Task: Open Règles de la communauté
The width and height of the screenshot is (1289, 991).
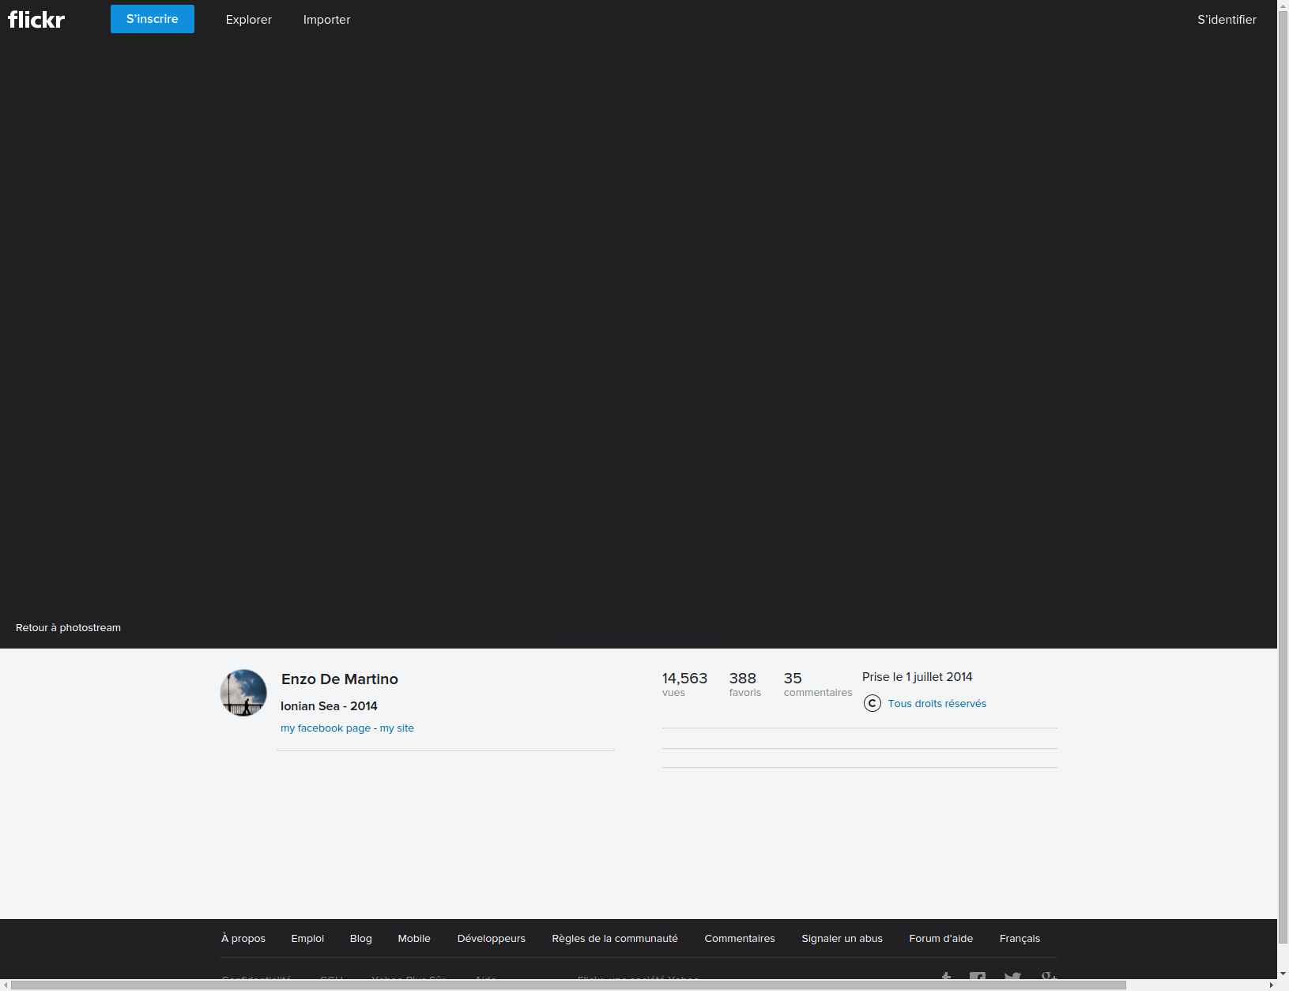Action: [614, 939]
